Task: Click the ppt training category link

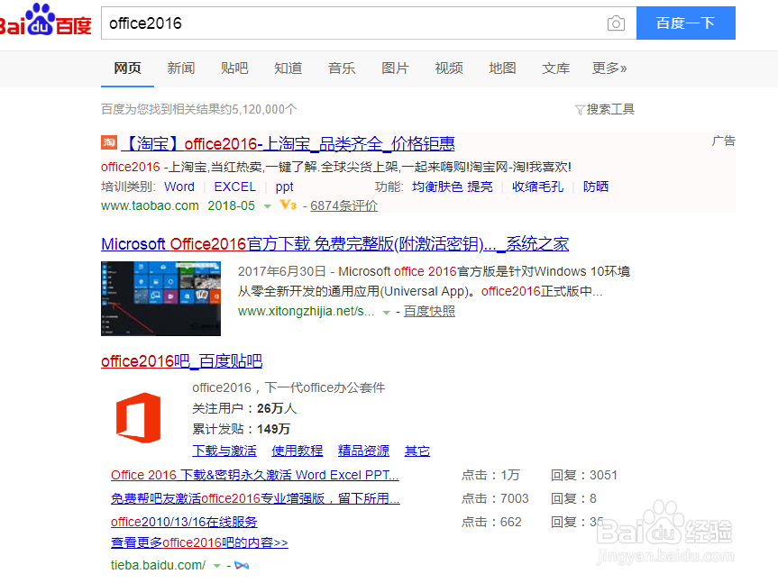Action: 284,187
